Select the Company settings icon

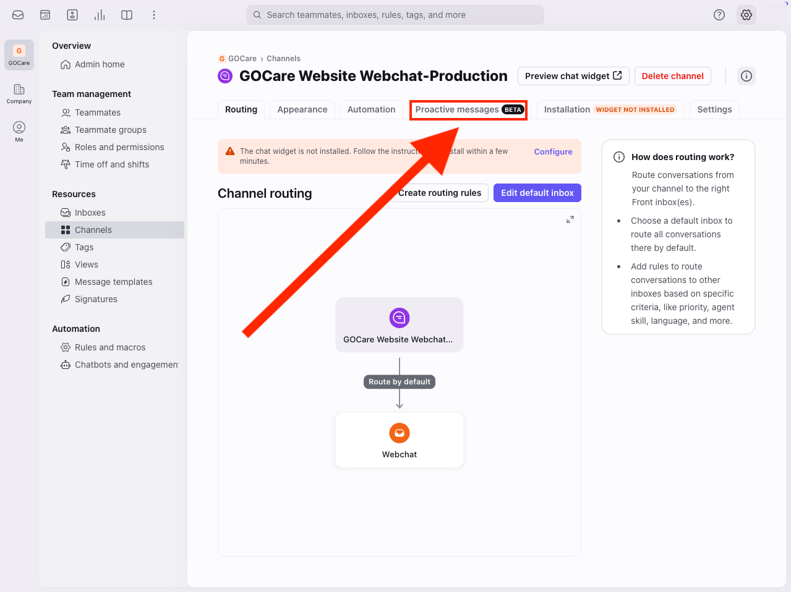click(19, 93)
